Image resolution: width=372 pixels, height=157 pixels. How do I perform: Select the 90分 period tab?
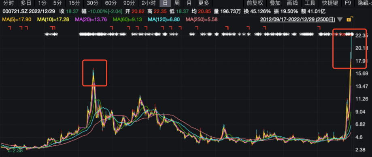[129, 3]
